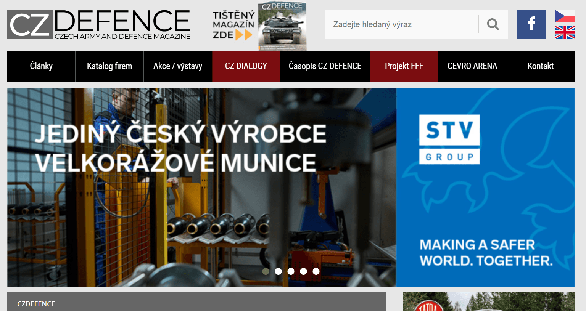Select the fifth carousel slide dot
Screen dimensions: 586x311
[x=316, y=271]
